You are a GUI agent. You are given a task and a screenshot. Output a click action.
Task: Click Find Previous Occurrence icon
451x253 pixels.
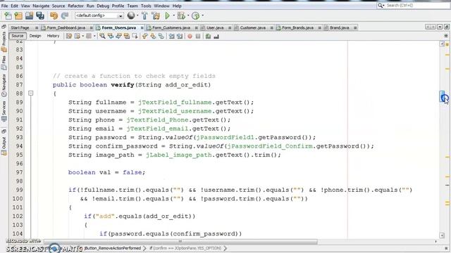111,36
